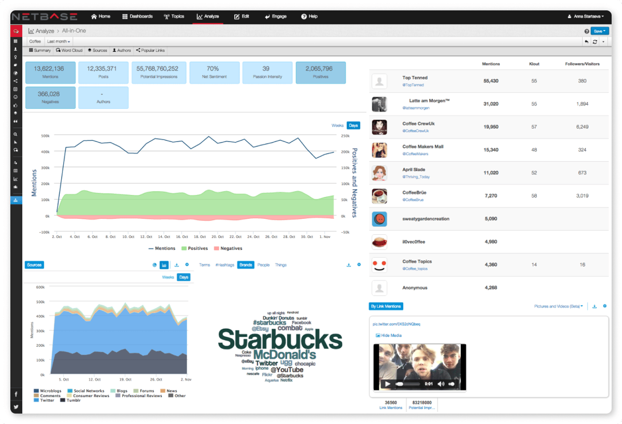Open the Twitter icon at bottom of sidebar
The image size is (622, 424).
pos(16,407)
